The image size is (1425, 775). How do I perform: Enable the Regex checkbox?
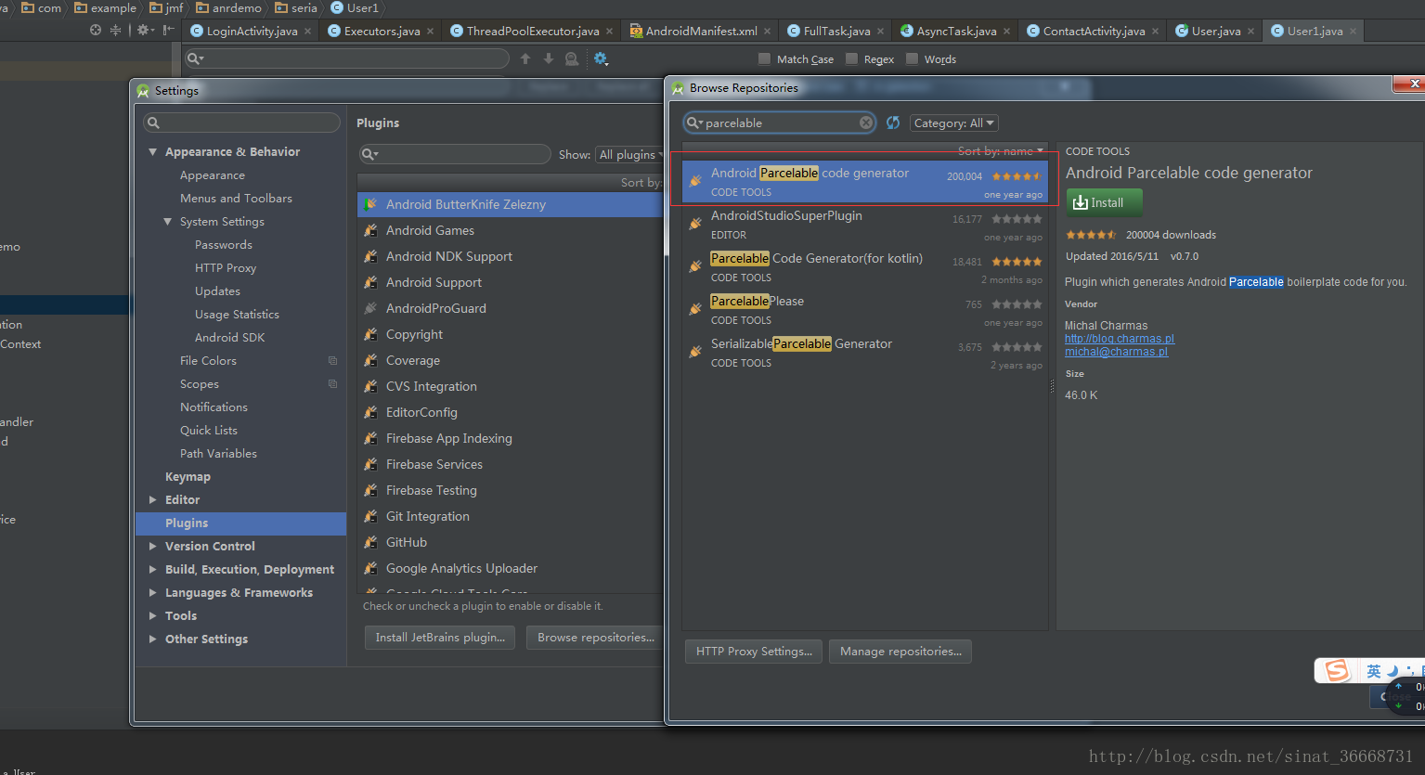(851, 58)
